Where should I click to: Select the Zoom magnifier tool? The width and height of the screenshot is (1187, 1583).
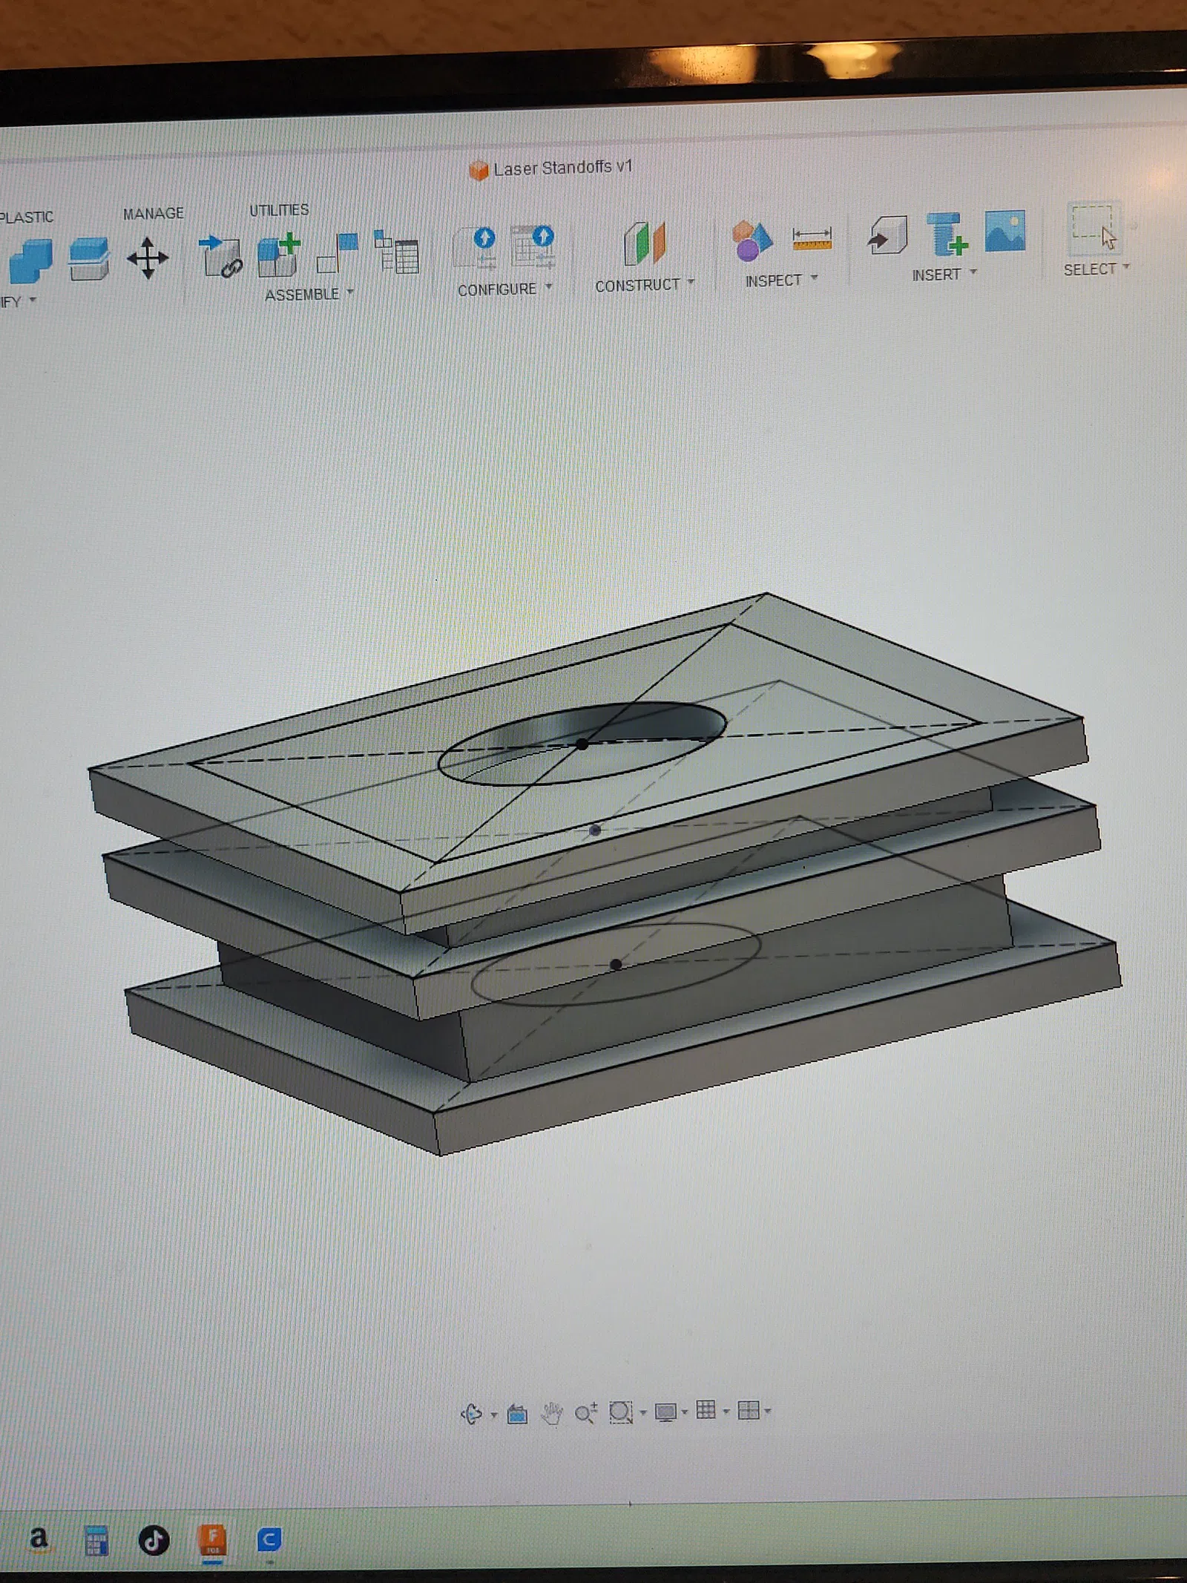(586, 1413)
